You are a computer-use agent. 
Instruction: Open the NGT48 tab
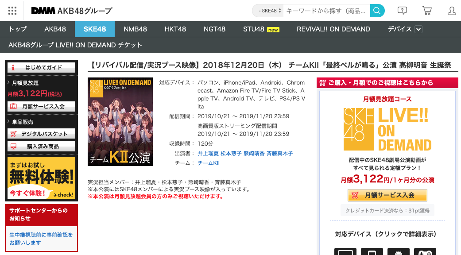tap(215, 29)
